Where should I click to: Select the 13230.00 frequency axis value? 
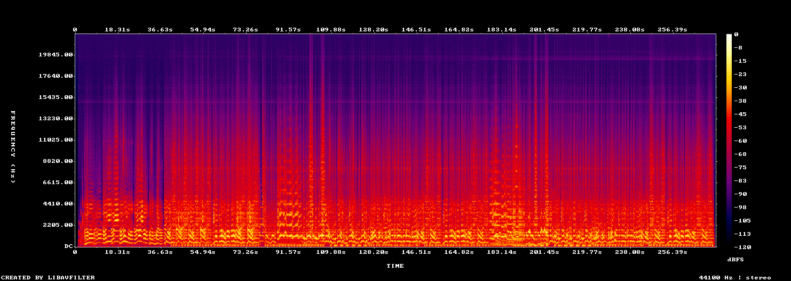point(56,119)
